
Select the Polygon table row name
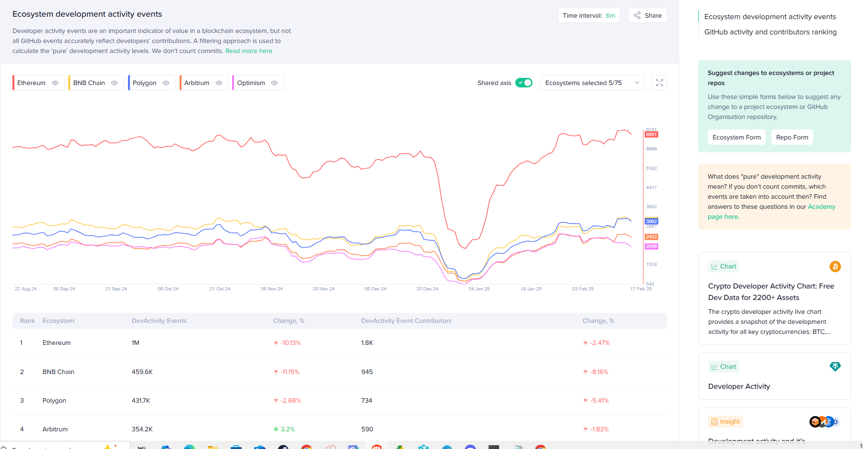click(54, 401)
